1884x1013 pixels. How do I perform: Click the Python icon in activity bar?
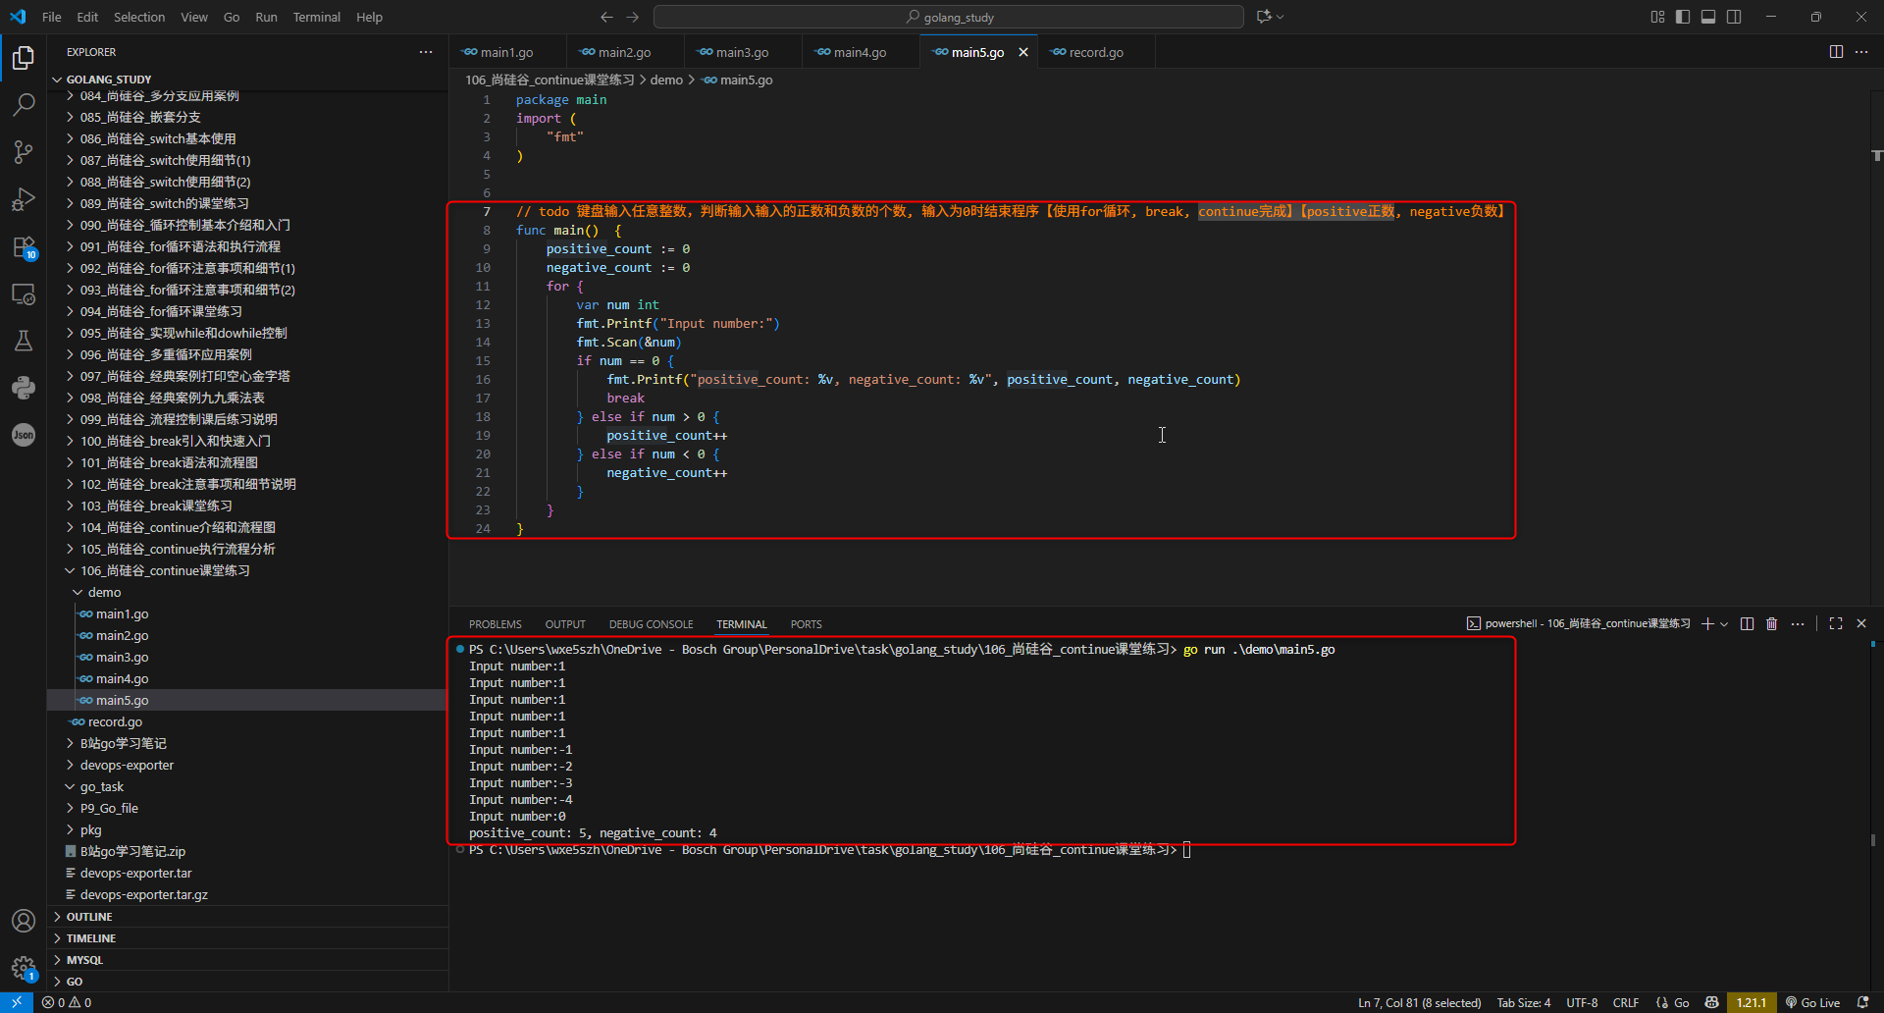tap(24, 388)
